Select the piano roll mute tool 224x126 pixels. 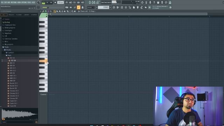(65, 11)
